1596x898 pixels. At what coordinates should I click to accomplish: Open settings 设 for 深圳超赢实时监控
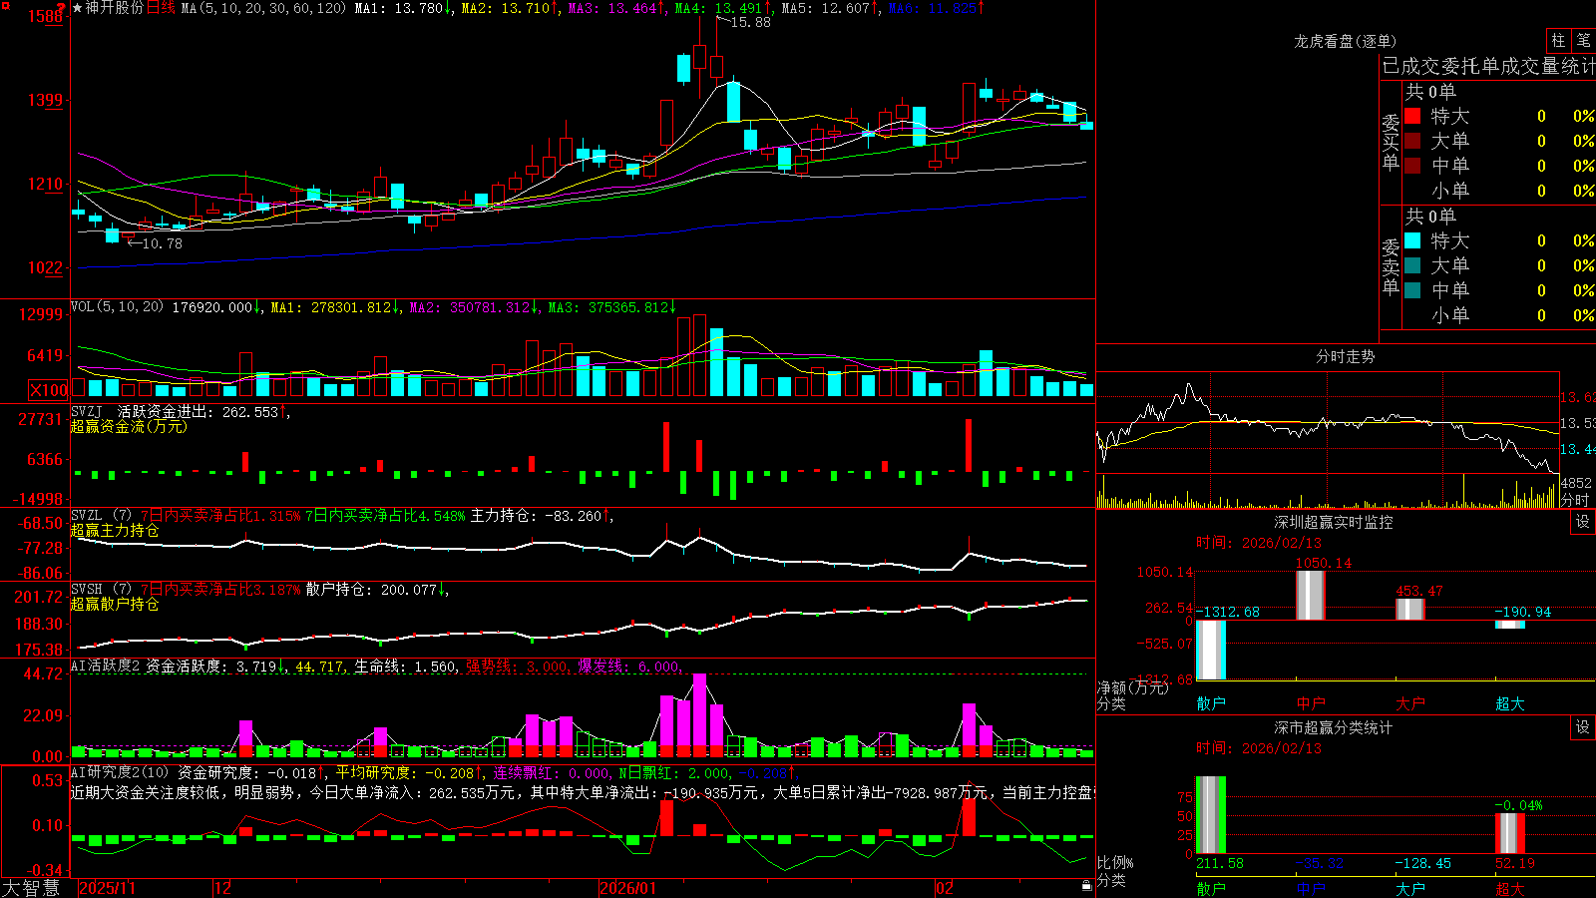(x=1583, y=522)
